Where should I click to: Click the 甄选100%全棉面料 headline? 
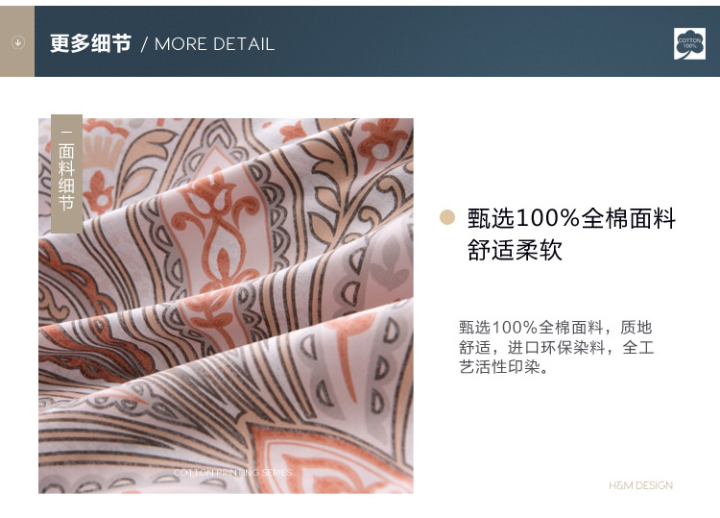(571, 218)
